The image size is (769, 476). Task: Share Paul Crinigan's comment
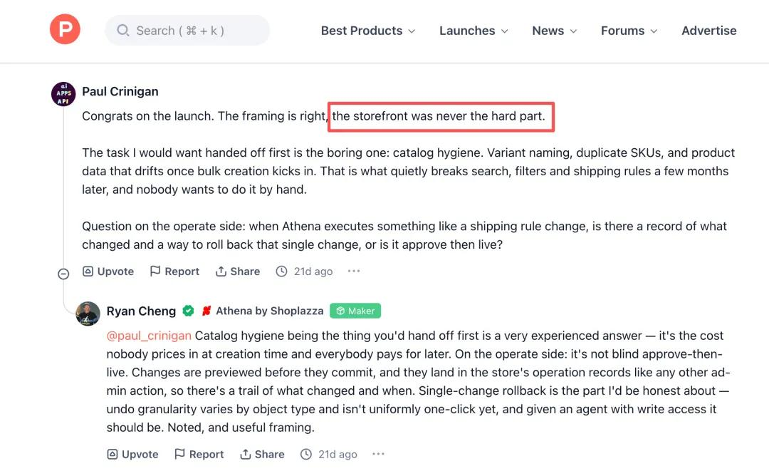coord(238,271)
